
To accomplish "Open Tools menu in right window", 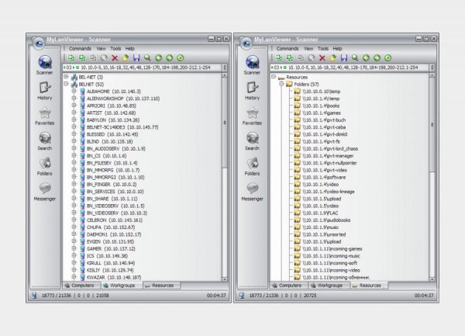I will click(323, 48).
